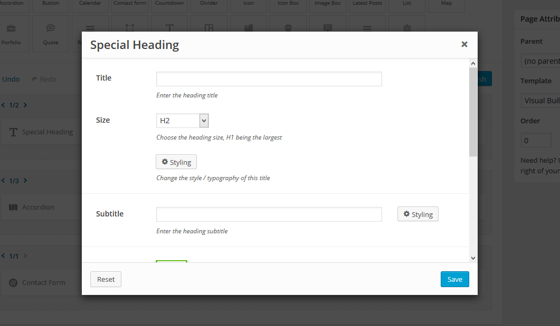
Task: Click the 'Change the style / typography' hint
Action: [213, 178]
